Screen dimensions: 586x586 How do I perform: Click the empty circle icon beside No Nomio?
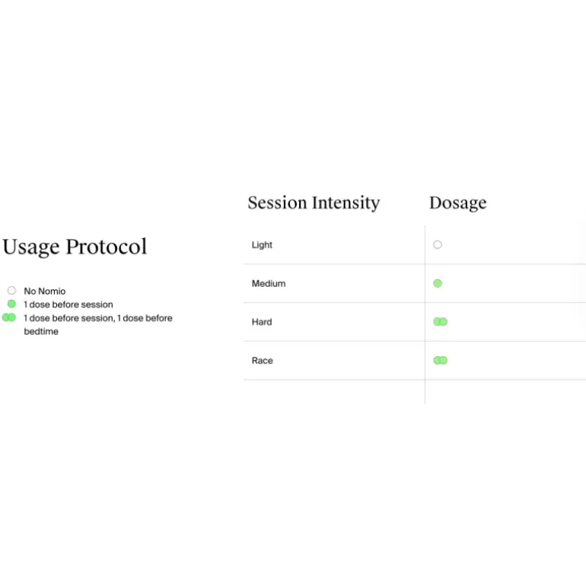coord(11,291)
